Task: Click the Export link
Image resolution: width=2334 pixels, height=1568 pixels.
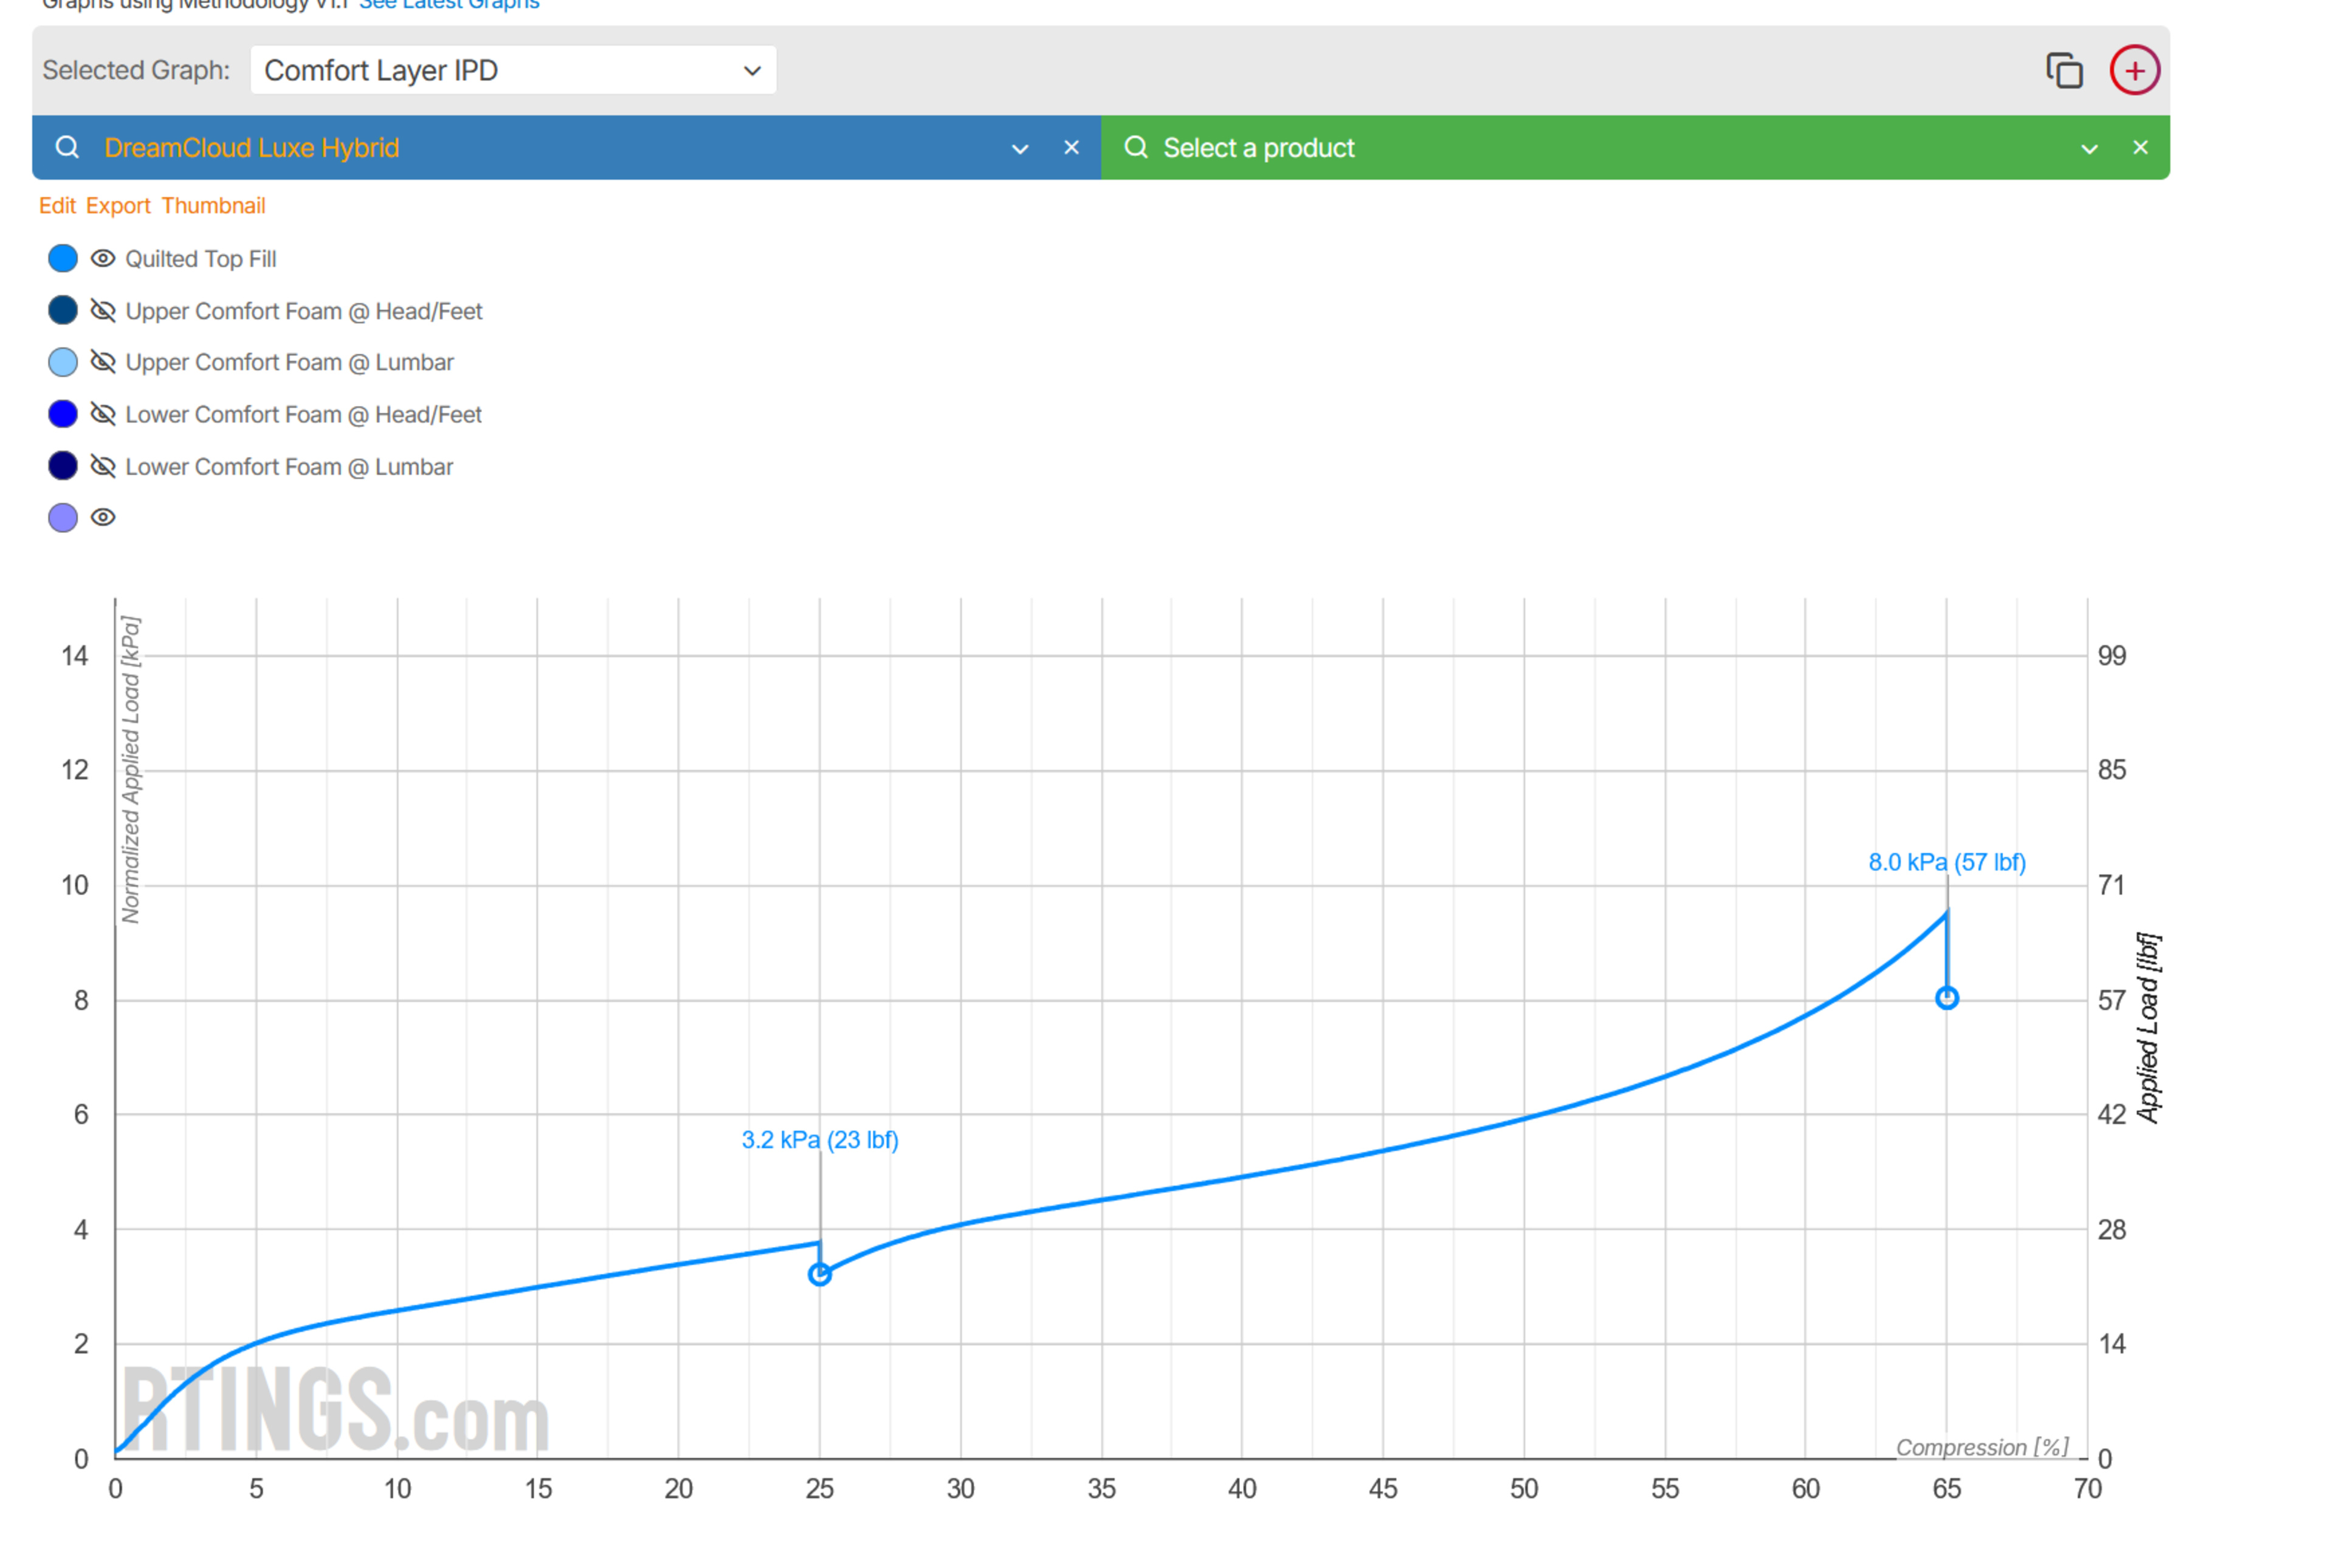Action: click(118, 206)
